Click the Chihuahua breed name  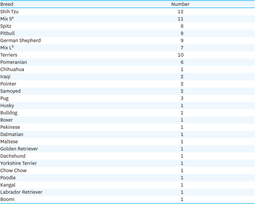coord(12,69)
